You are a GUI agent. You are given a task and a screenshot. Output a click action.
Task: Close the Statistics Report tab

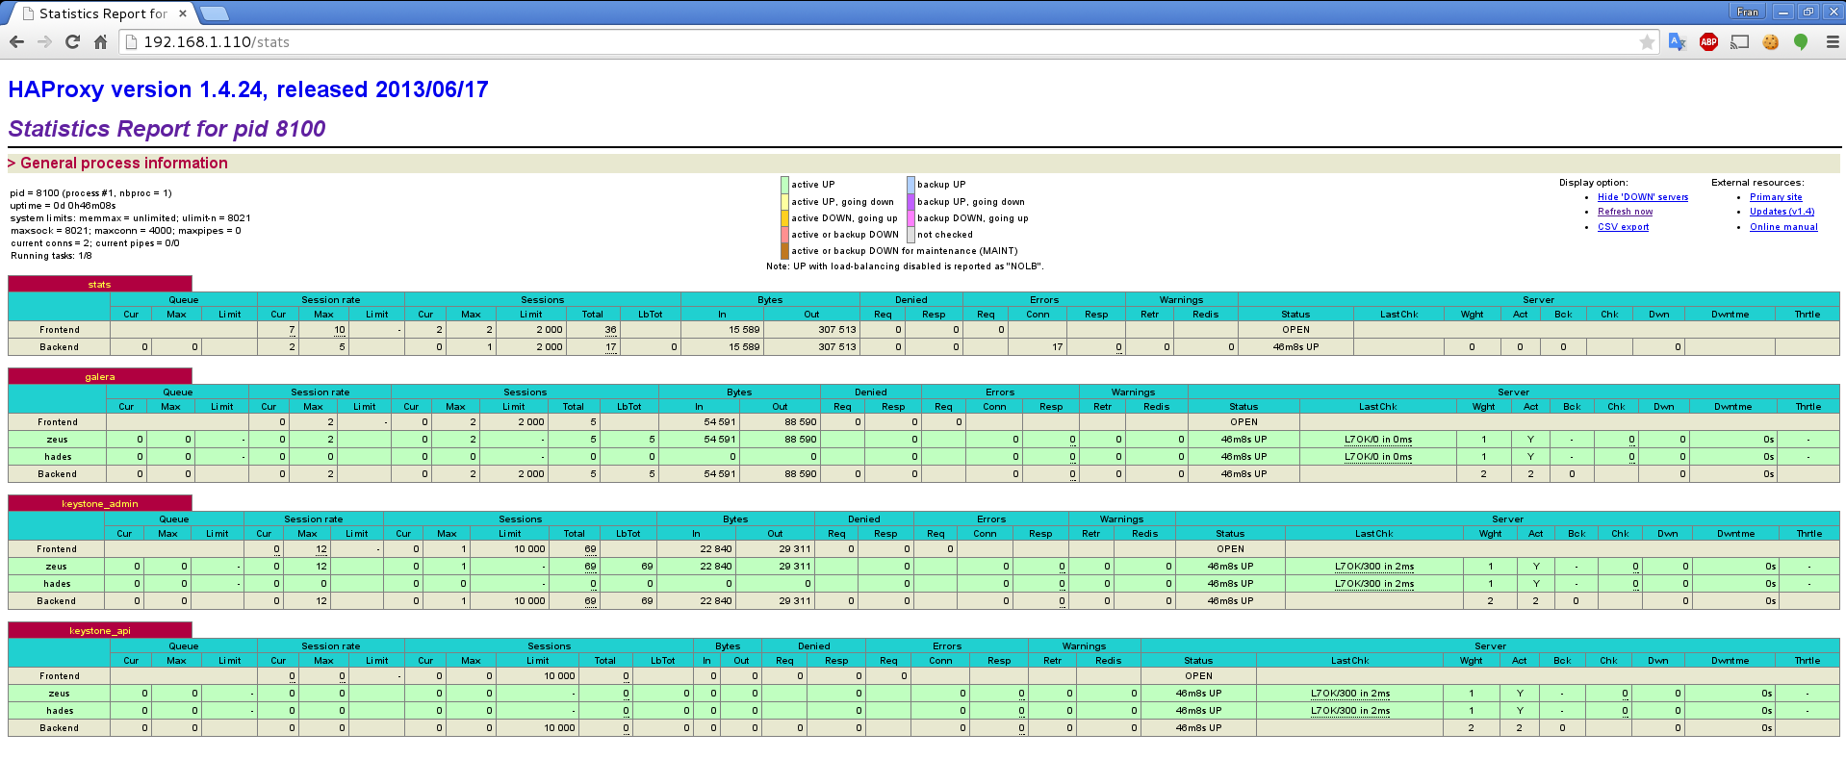tap(183, 13)
